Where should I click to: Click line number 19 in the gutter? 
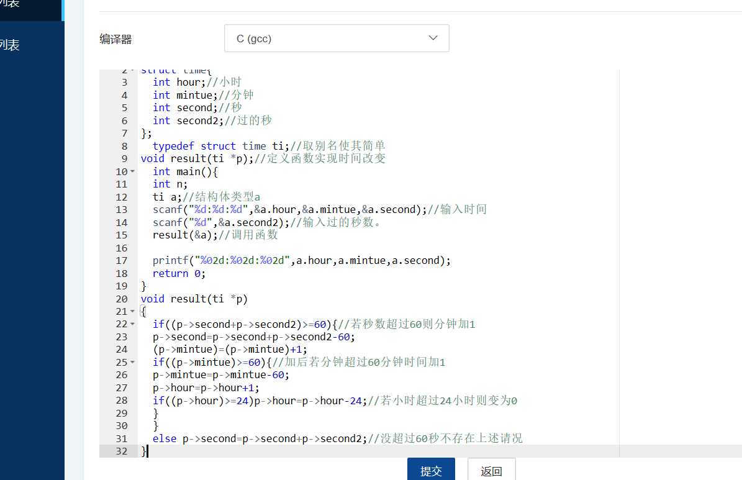point(122,286)
